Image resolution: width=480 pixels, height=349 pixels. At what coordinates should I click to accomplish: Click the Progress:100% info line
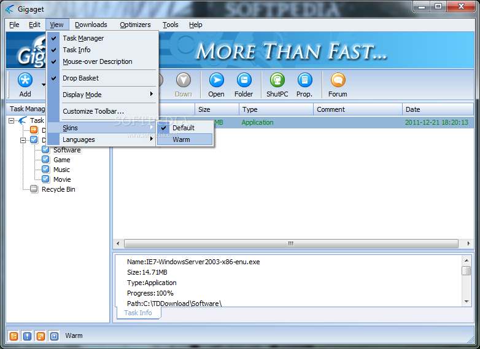click(150, 293)
